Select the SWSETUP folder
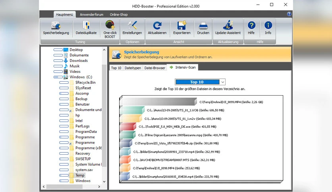The image size is (332, 192). tap(83, 159)
